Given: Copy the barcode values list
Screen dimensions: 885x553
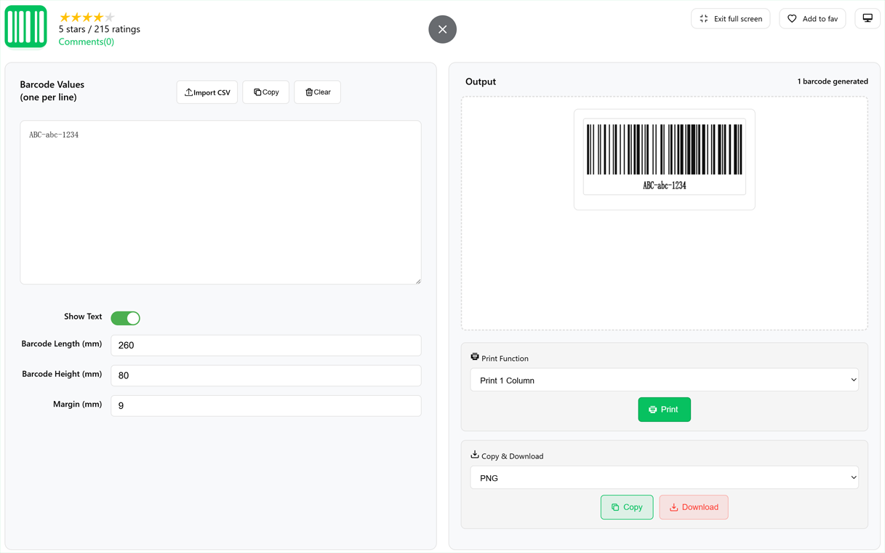Looking at the screenshot, I should coord(266,92).
